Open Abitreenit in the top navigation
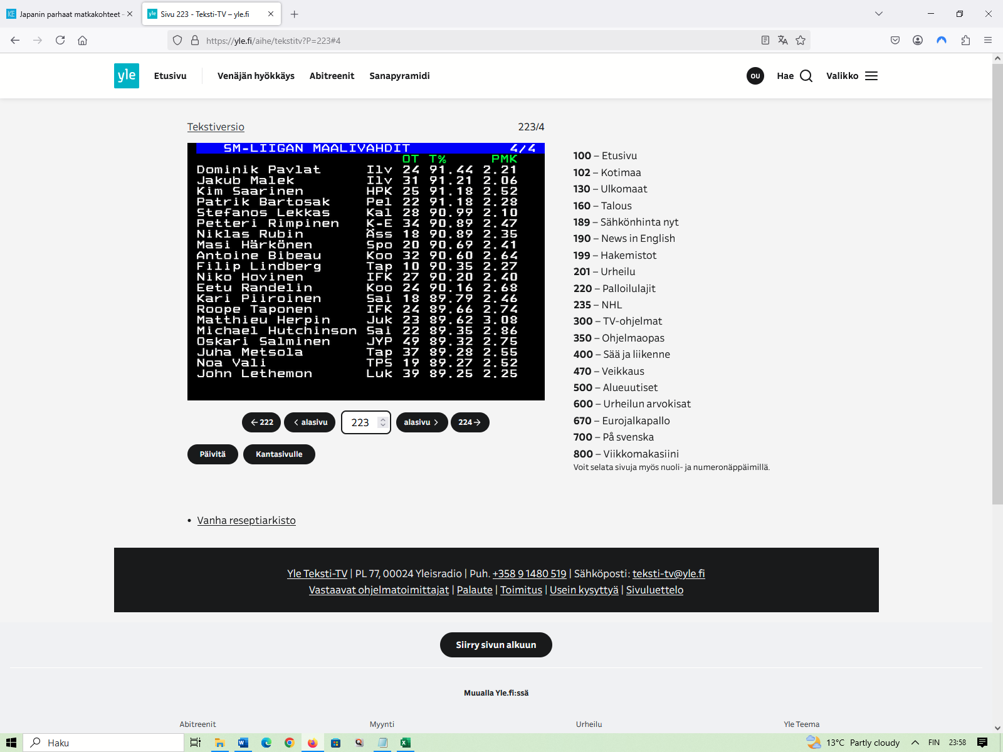This screenshot has width=1003, height=752. pos(332,76)
